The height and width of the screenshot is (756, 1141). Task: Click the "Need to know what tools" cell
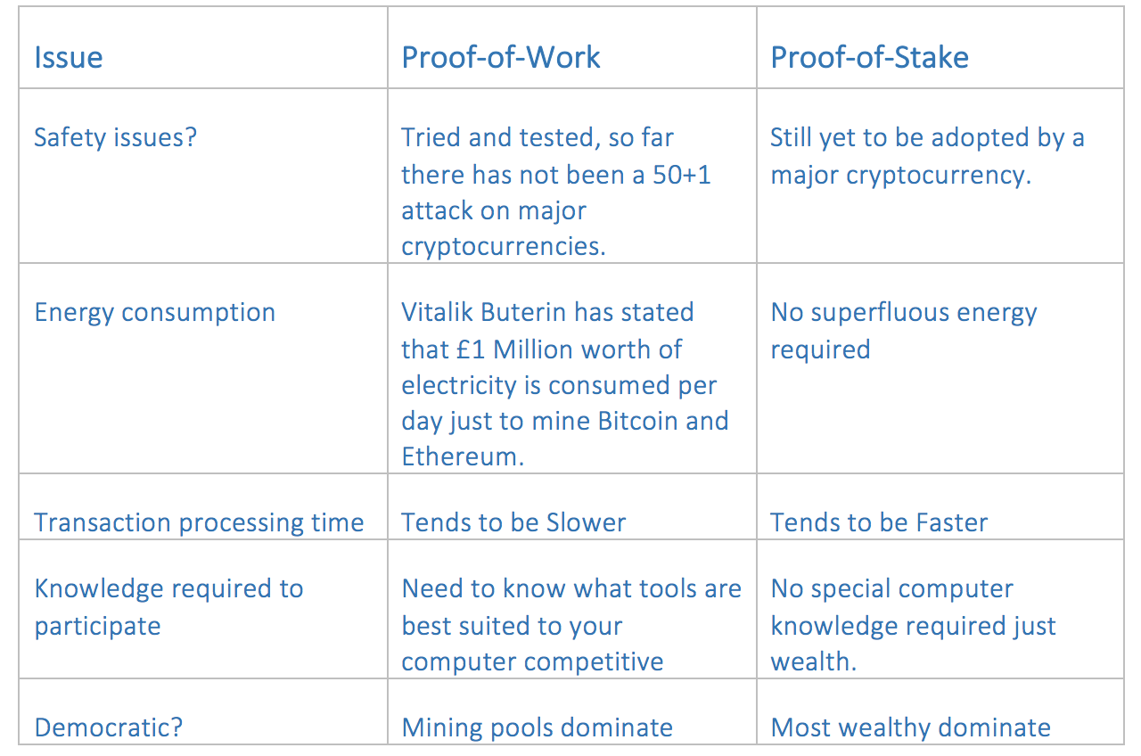click(571, 589)
